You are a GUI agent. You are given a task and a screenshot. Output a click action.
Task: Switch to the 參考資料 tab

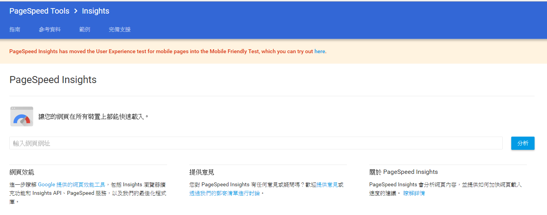click(x=50, y=29)
